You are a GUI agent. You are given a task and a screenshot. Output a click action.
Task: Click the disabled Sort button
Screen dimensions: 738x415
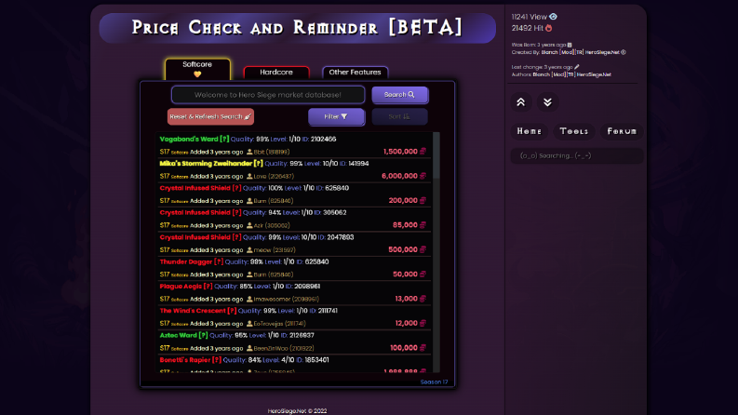[399, 116]
